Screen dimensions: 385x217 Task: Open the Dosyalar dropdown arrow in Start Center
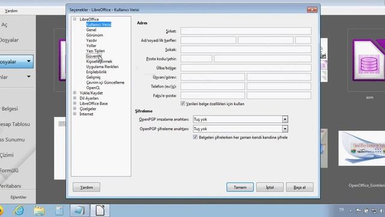[x=29, y=61]
